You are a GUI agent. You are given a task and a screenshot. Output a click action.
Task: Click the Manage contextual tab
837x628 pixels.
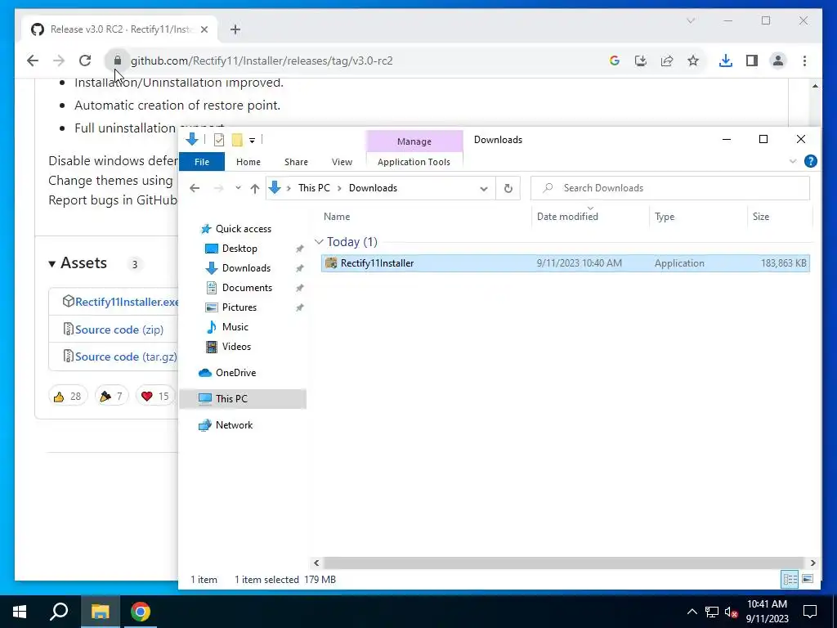click(414, 141)
